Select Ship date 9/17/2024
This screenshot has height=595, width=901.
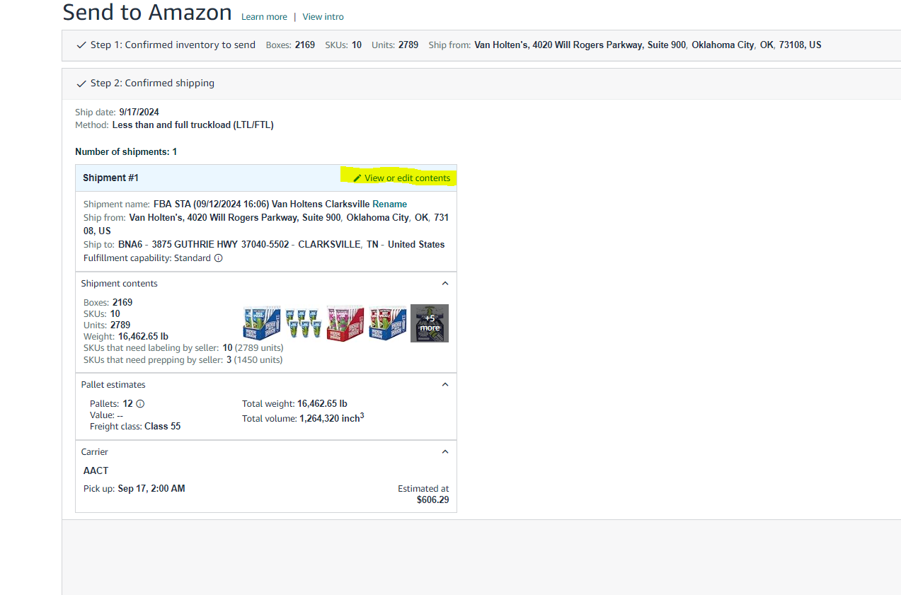coord(117,112)
